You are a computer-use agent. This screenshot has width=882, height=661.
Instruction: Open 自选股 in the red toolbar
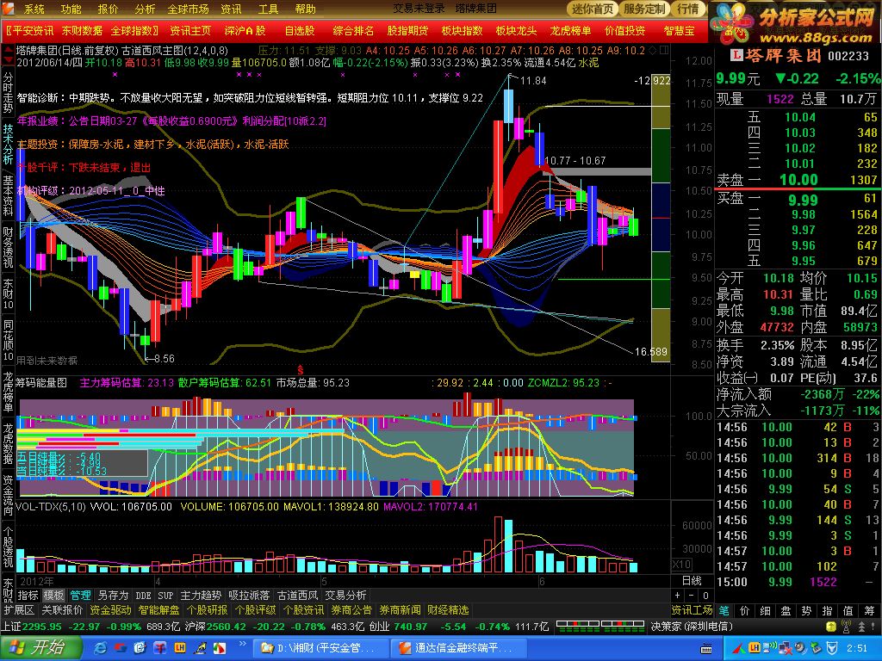pyautogui.click(x=299, y=31)
